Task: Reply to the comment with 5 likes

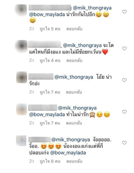Action: click(x=74, y=29)
